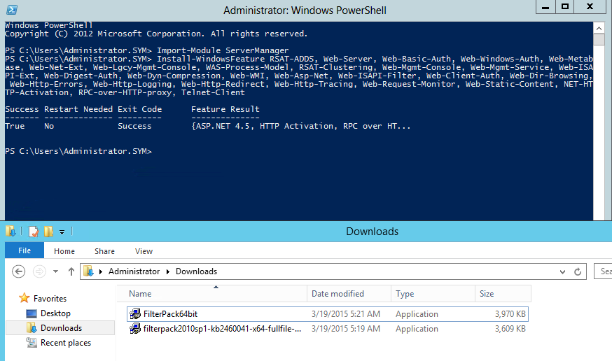Open Recent places in navigation pane
The width and height of the screenshot is (612, 361).
tap(66, 343)
